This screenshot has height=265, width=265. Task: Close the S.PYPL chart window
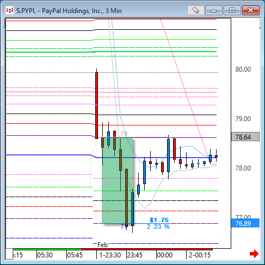[x=251, y=10]
